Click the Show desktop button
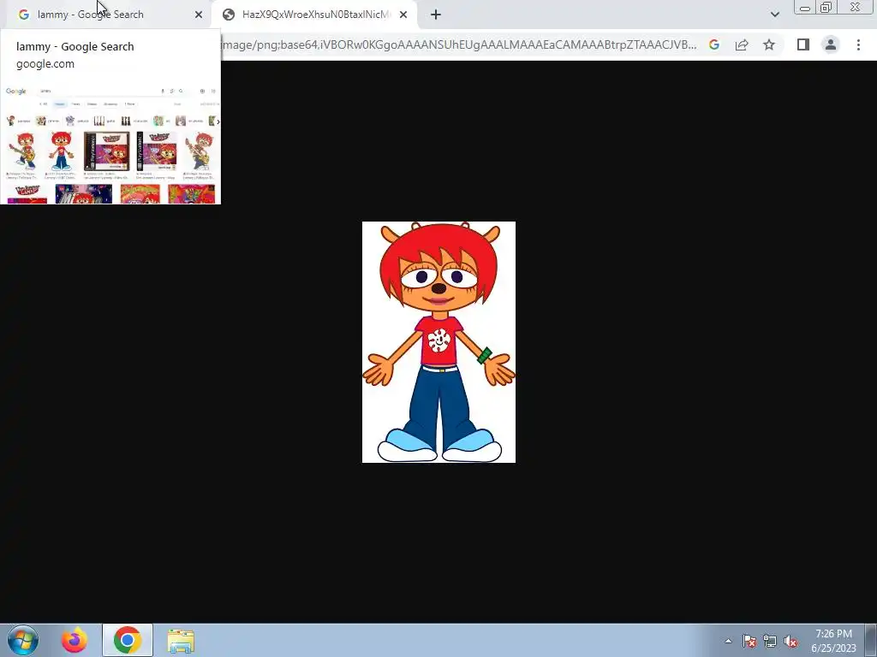This screenshot has width=877, height=657. [871, 640]
